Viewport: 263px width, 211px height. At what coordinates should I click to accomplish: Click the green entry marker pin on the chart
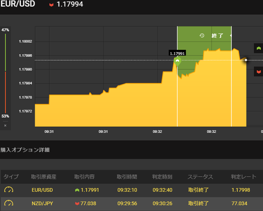pos(178,61)
